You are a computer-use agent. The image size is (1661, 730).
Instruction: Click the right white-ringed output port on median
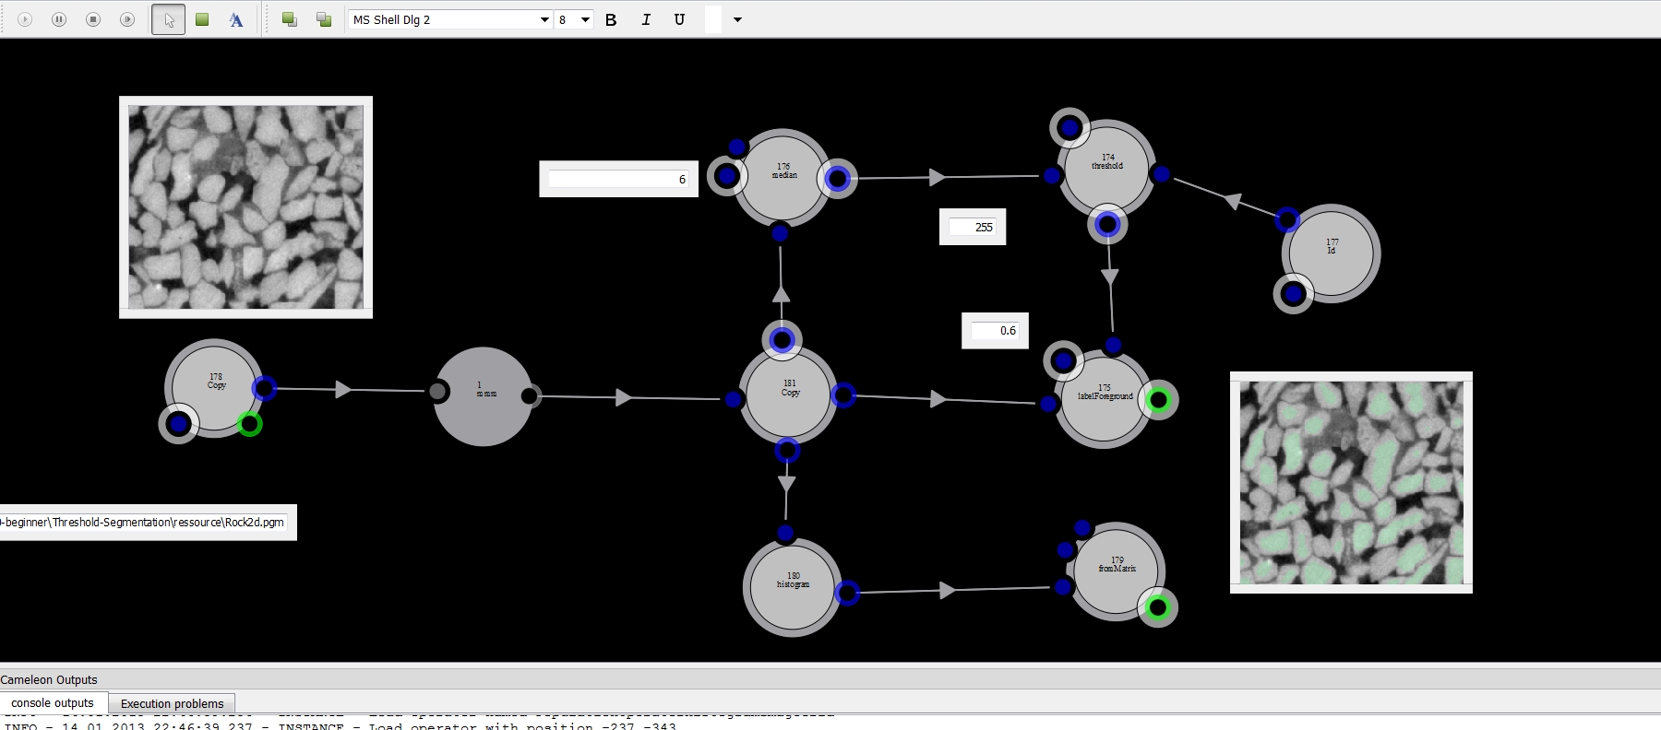[837, 179]
